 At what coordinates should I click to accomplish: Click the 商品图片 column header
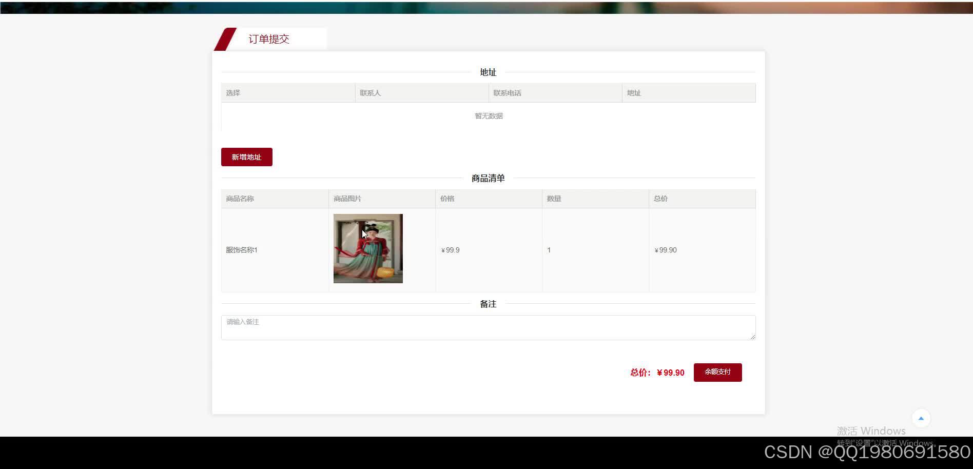point(382,199)
